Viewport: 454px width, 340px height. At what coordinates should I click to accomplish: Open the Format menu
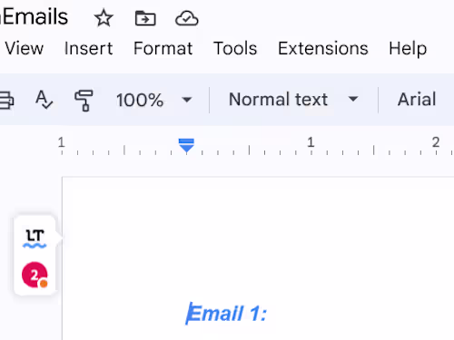163,48
